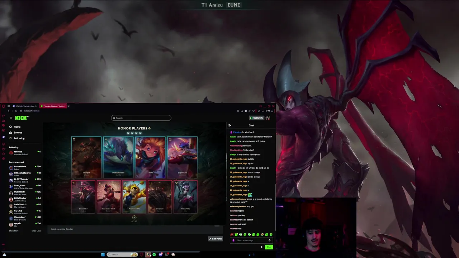Open the Twitch icon in Opera sidebar
The height and width of the screenshot is (258, 459).
click(x=4, y=137)
